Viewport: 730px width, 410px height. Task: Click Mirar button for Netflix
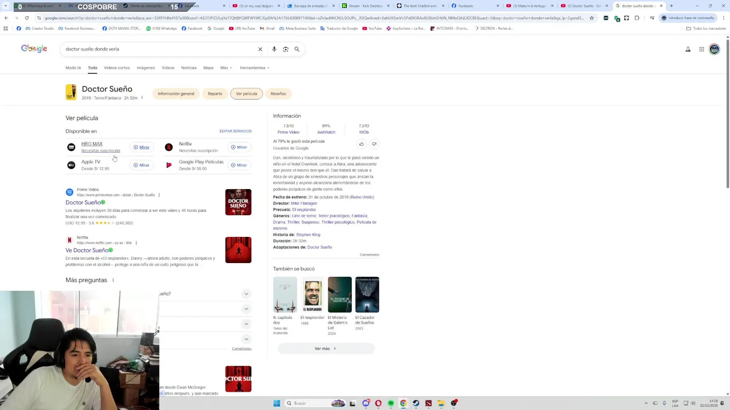[x=238, y=147]
